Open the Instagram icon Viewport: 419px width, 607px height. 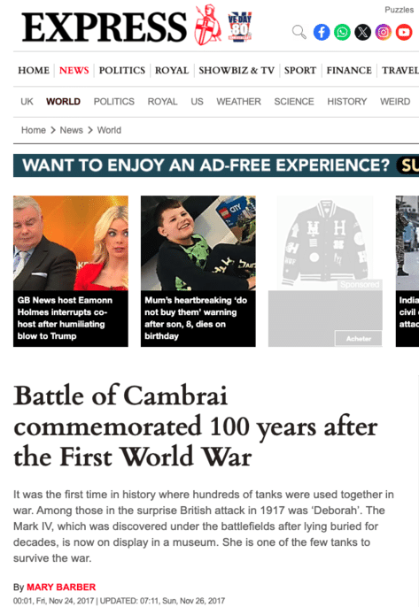click(x=384, y=32)
